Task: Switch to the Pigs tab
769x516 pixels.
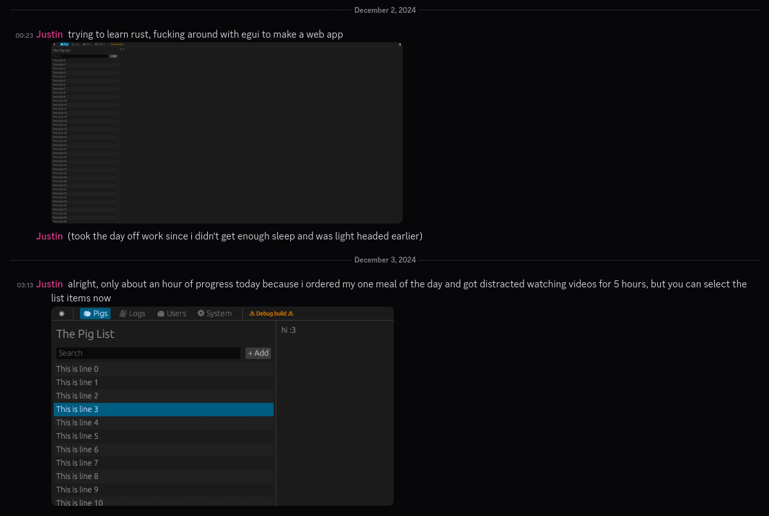Action: (x=95, y=314)
